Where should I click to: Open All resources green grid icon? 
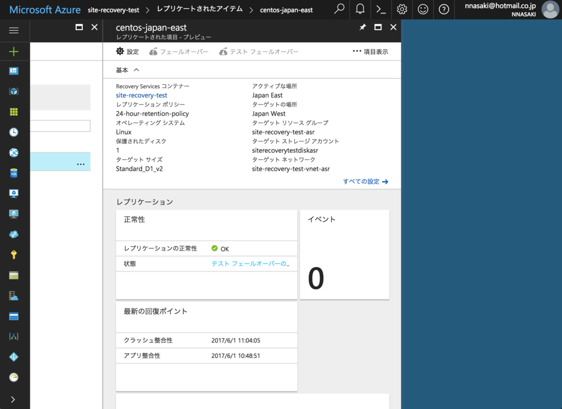coord(14,112)
